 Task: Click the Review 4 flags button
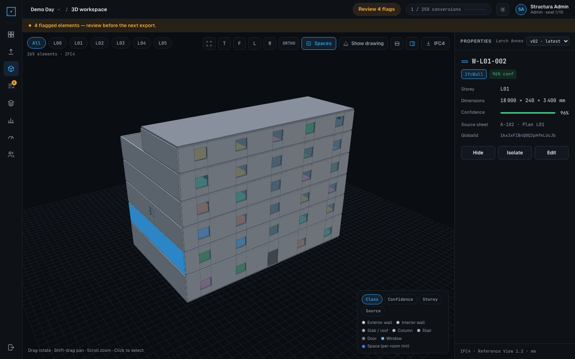click(377, 10)
